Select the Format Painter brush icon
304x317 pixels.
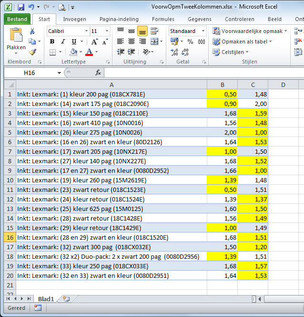32,52
